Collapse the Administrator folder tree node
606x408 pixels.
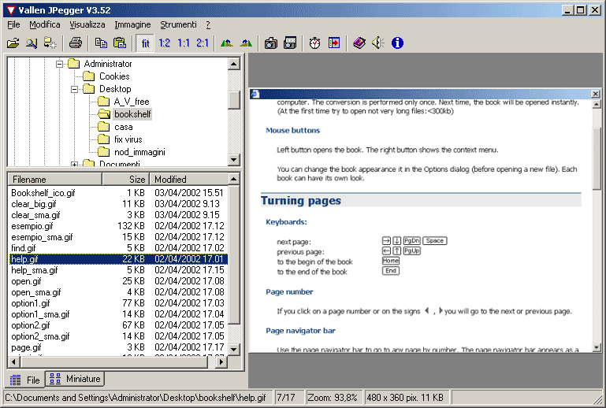[60, 64]
